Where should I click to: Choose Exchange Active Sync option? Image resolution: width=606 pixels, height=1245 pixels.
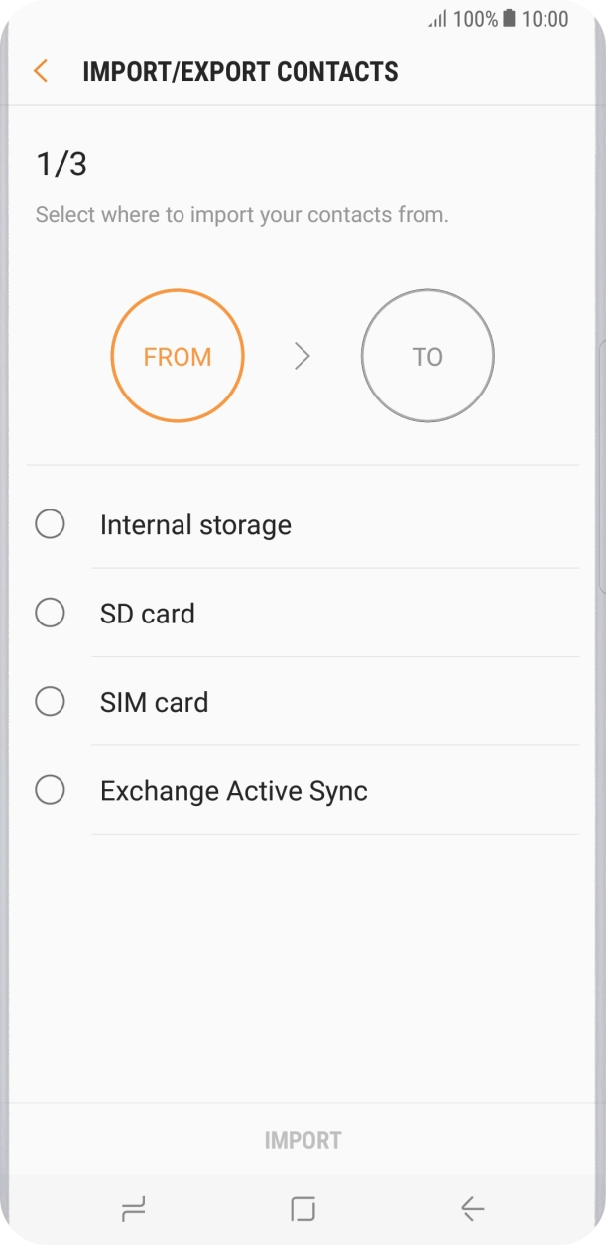pyautogui.click(x=51, y=789)
